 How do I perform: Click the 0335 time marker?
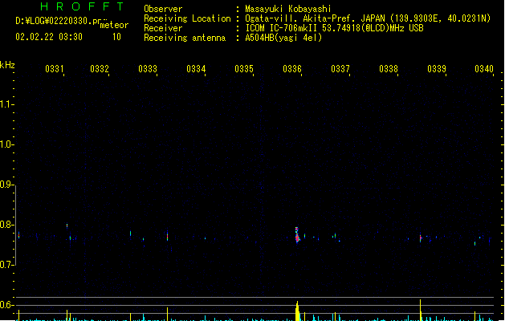pyautogui.click(x=244, y=69)
